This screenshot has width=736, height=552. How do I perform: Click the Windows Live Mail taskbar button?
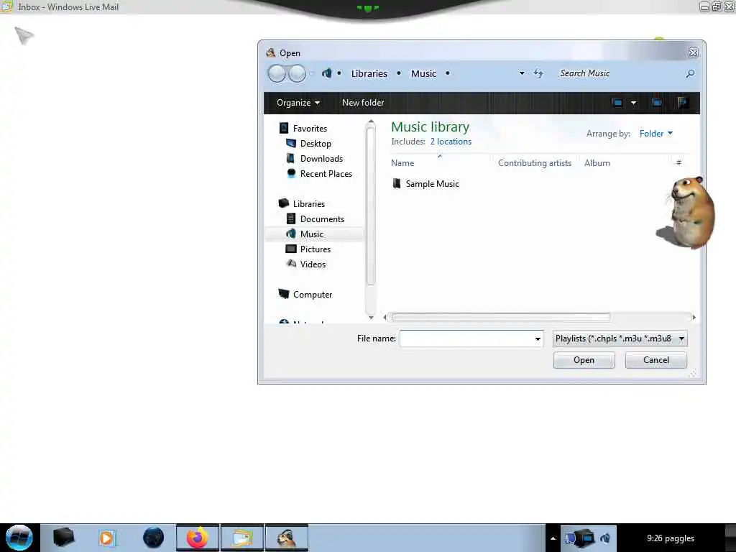(x=242, y=538)
